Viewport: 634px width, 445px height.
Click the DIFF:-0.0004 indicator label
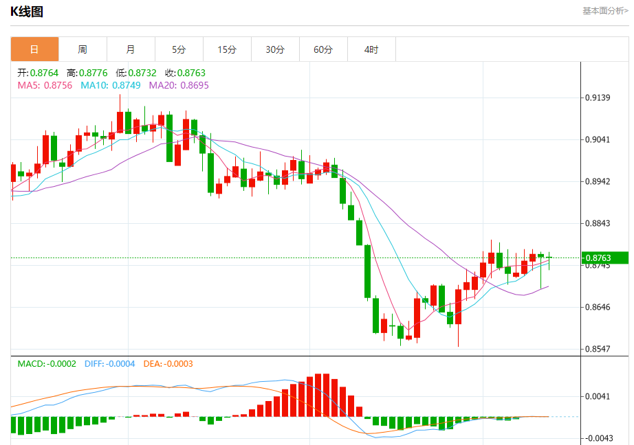tap(109, 364)
